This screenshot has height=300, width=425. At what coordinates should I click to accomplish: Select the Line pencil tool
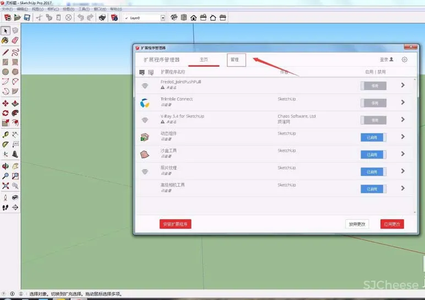pos(6,52)
